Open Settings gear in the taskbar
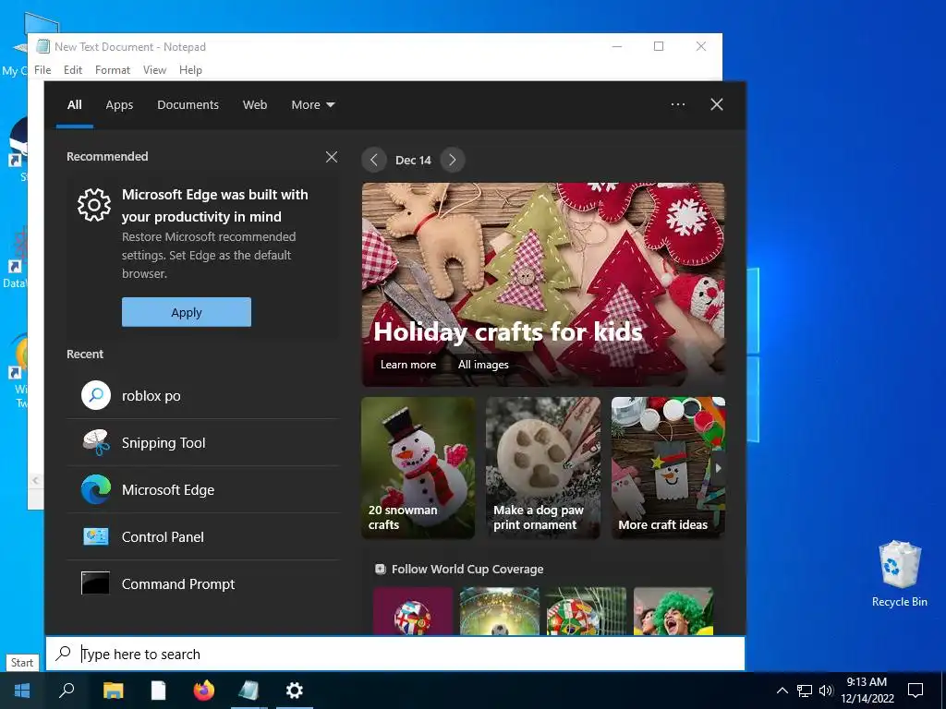 (295, 691)
